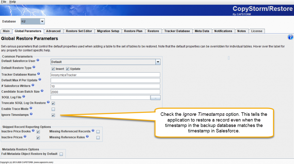The height and width of the screenshot is (164, 294).
Task: Toggle the Insert restore type checkbox
Action: point(53,69)
